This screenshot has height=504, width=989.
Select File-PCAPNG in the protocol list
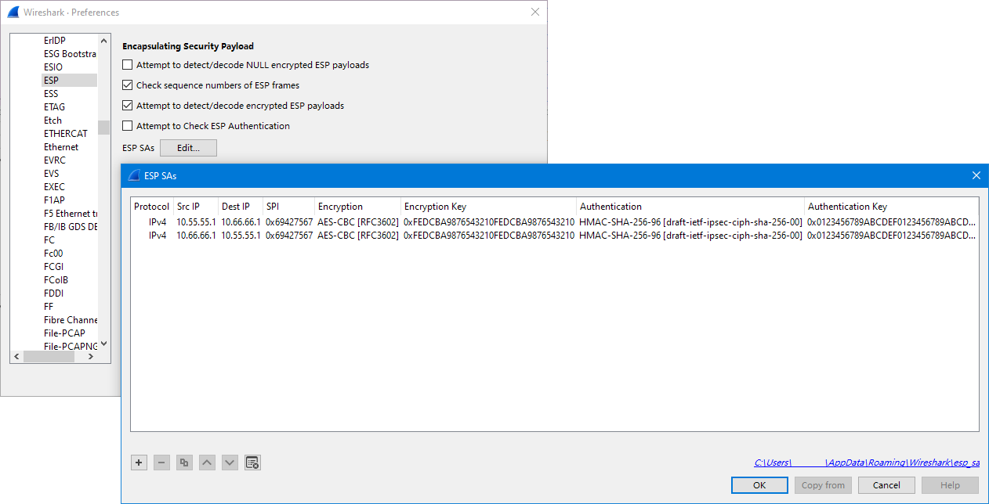coord(70,346)
